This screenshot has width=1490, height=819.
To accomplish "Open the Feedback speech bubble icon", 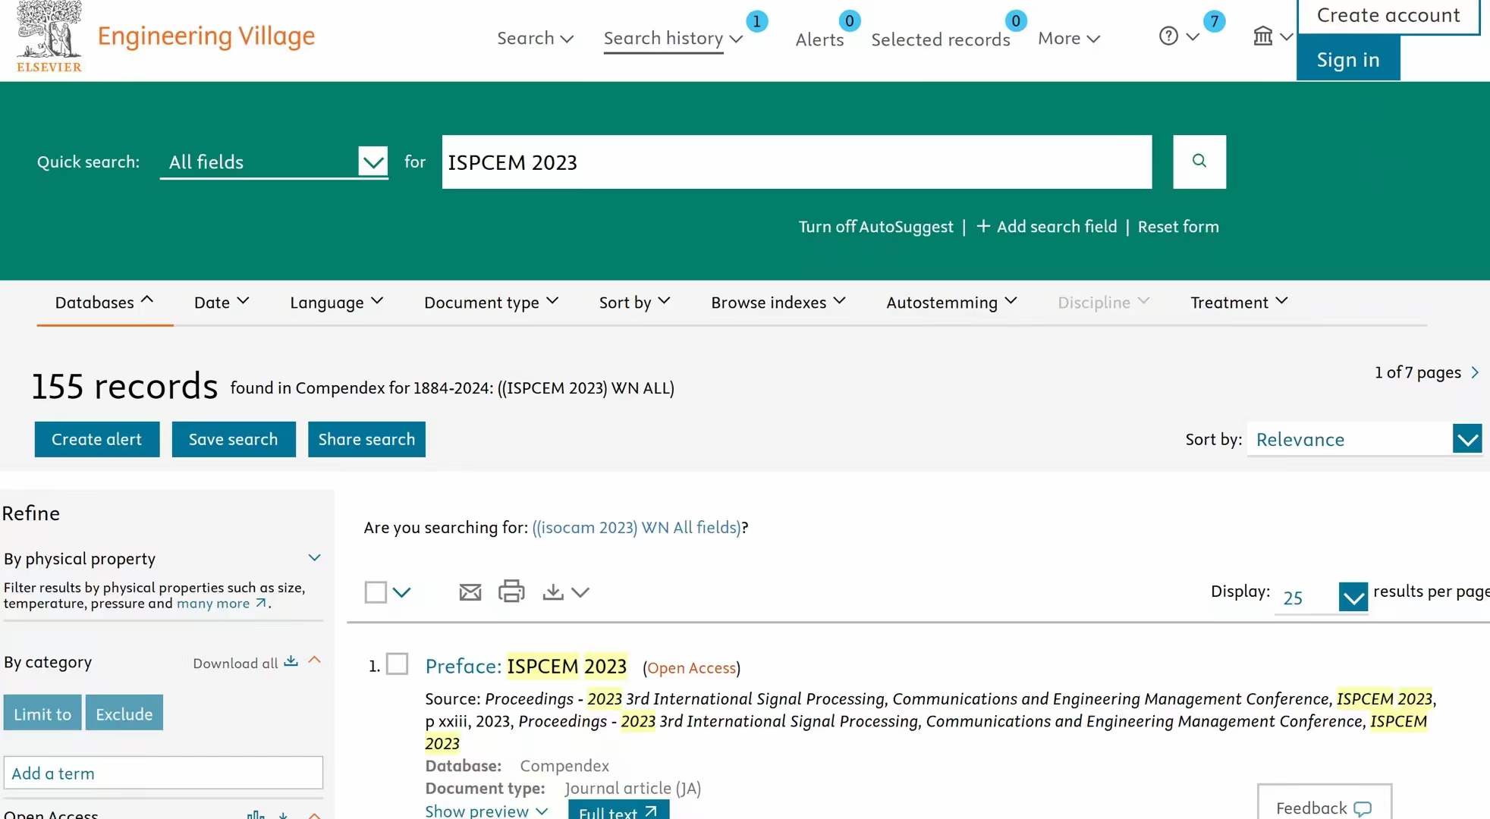I will point(1363,808).
